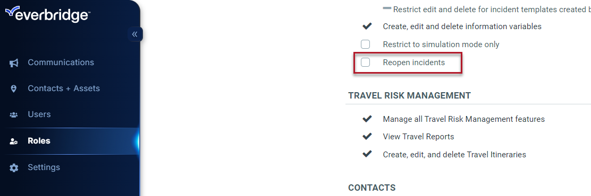Toggle checkmark for Create, edit and delete information variables
The height and width of the screenshot is (196, 591).
367,26
